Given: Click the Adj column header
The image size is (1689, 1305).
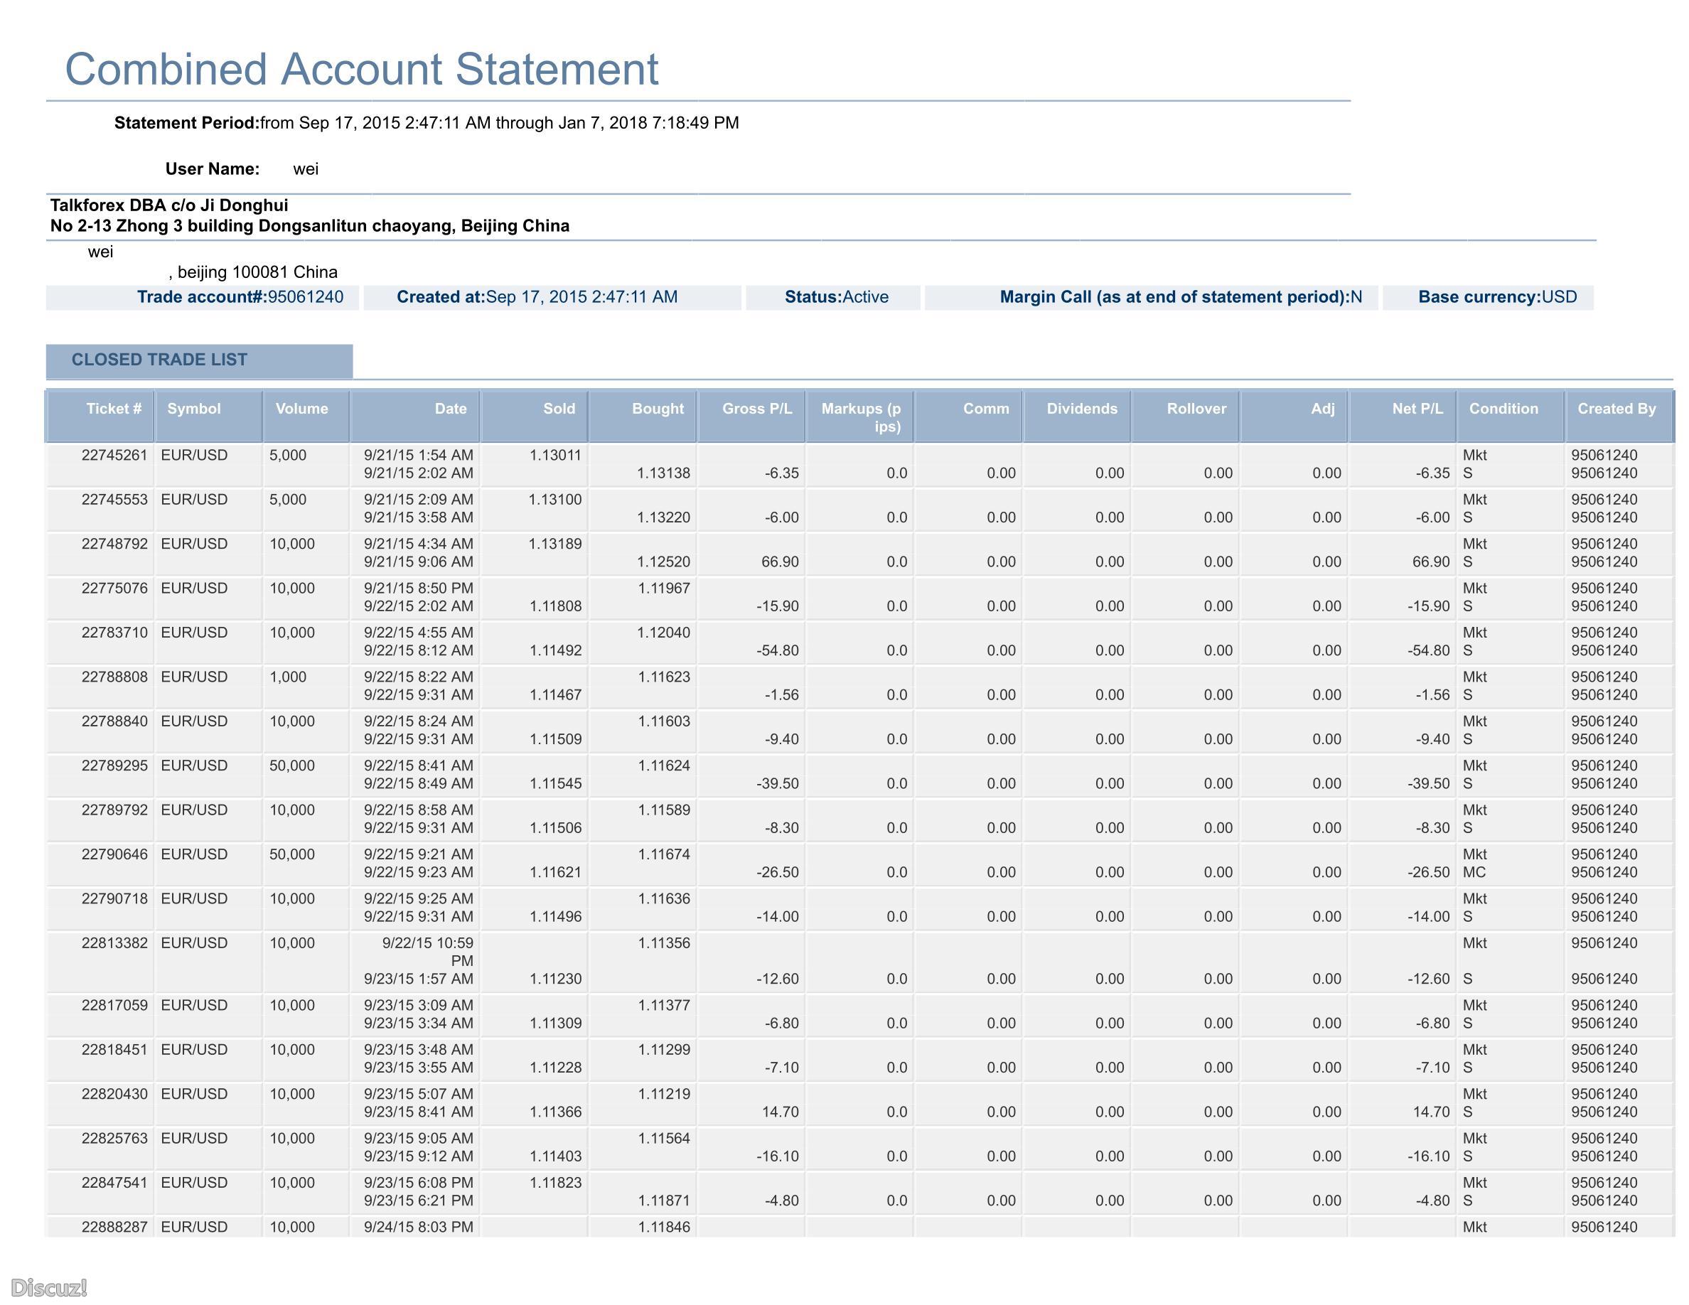Looking at the screenshot, I should (x=1294, y=417).
